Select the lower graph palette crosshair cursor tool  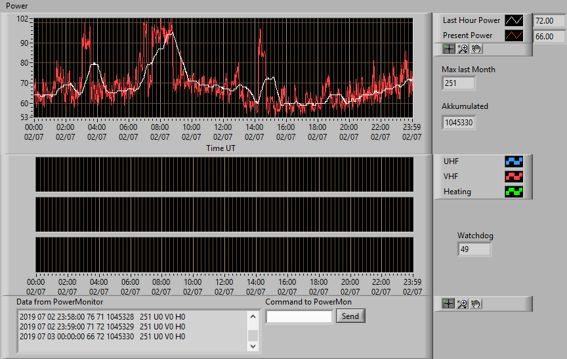coord(448,304)
